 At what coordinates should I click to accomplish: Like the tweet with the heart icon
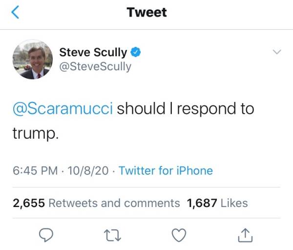pos(180,235)
